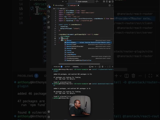This screenshot has width=160, height=120.
Task: Choose the FileRouteLoader suggestion
Action: [88, 58]
